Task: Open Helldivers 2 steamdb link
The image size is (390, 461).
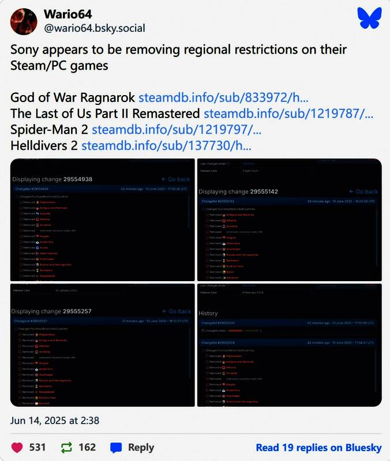Action: point(167,146)
